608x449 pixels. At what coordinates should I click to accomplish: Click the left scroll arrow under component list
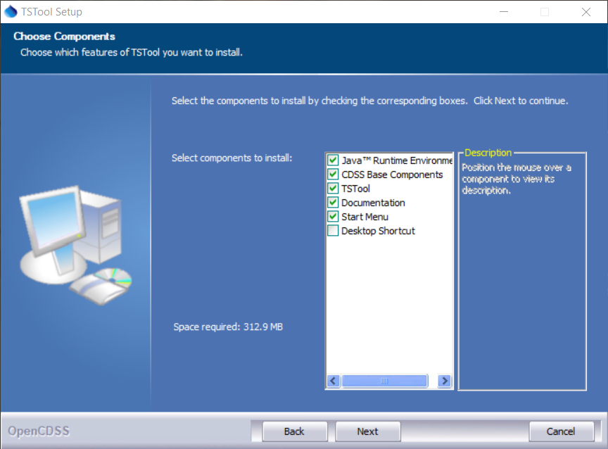pos(333,381)
